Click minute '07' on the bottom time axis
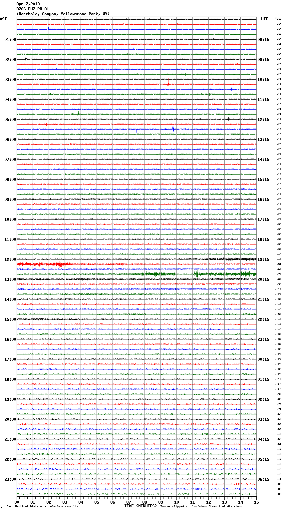 (x=129, y=502)
